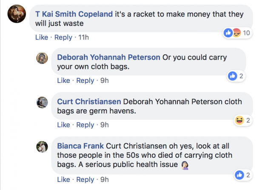The height and width of the screenshot is (190, 268).
Task: Click the like reaction icon on Bianca's comment
Action: tap(239, 175)
